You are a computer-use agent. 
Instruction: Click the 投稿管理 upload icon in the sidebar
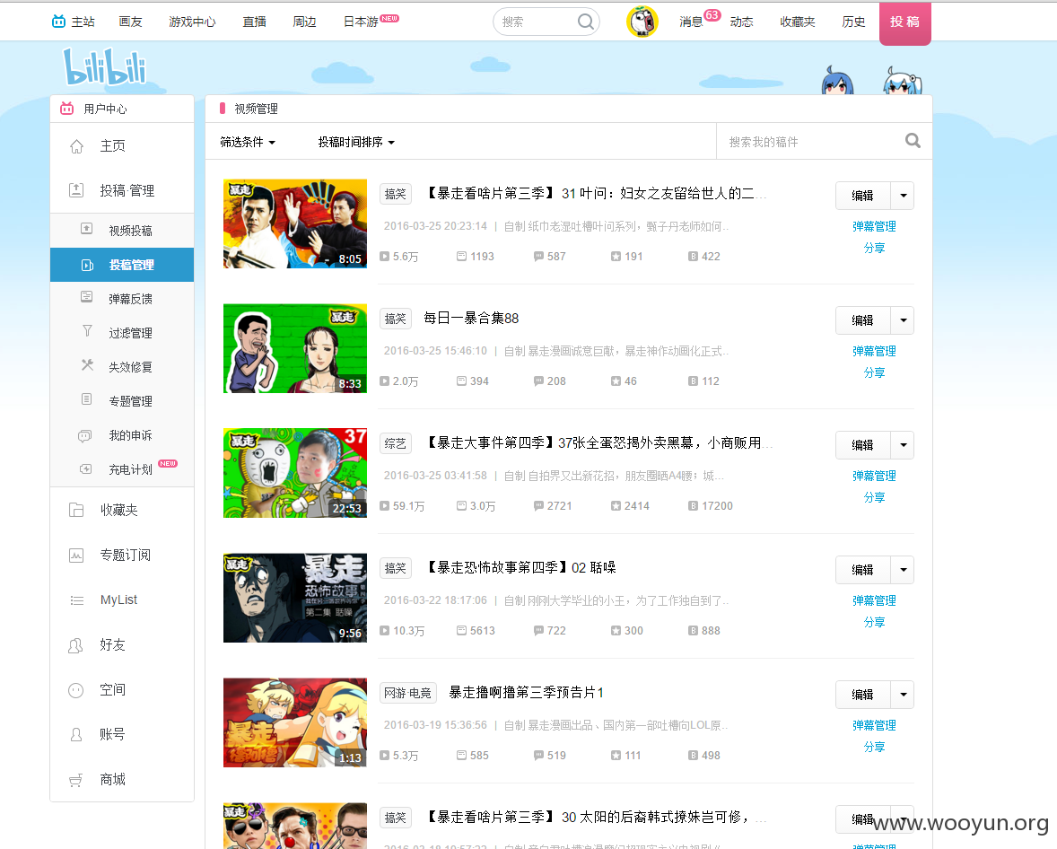(76, 190)
